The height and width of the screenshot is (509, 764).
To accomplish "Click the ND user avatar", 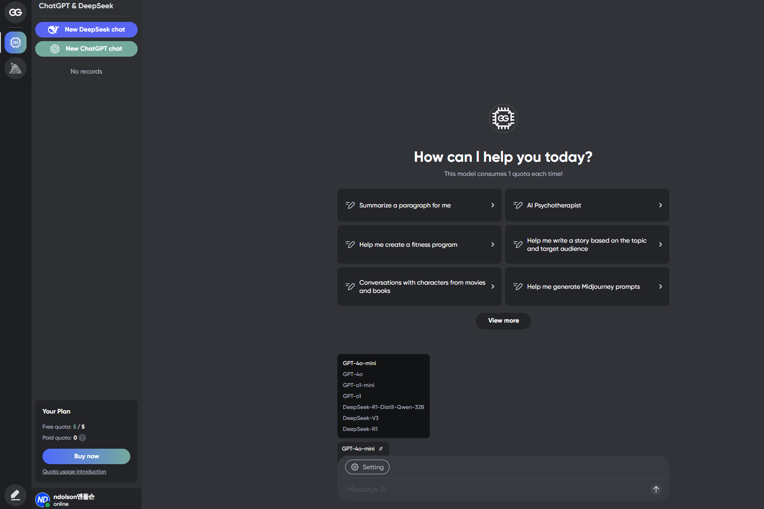I will click(x=43, y=500).
